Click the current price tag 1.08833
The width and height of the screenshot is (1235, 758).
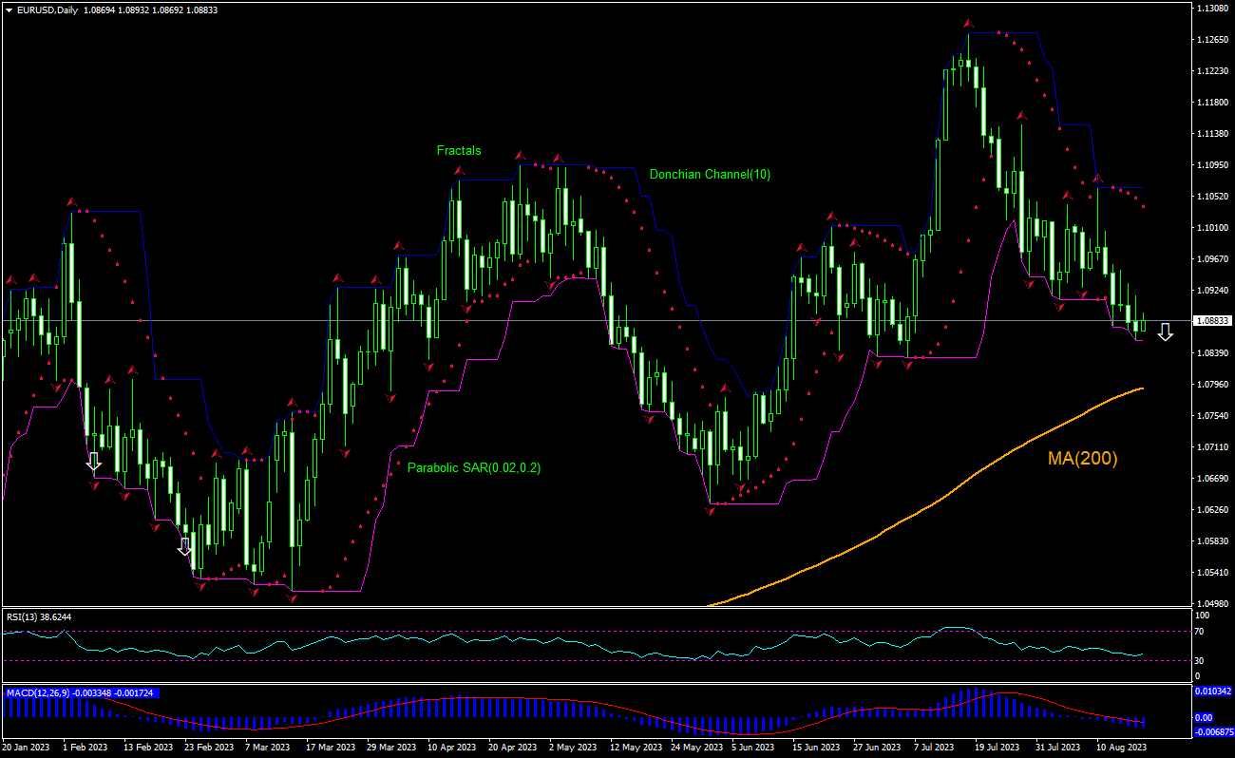[1212, 321]
